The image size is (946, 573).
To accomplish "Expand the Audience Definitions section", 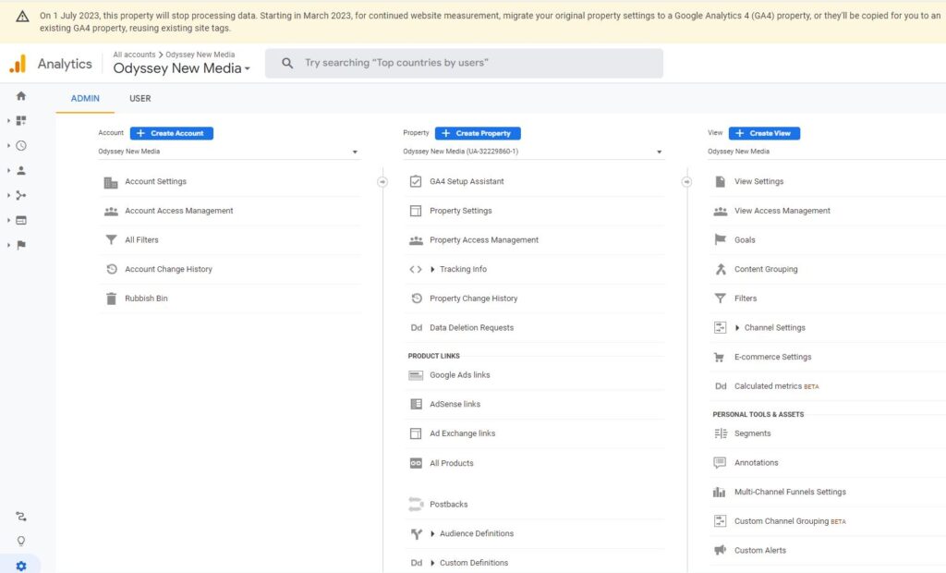I will pos(432,534).
